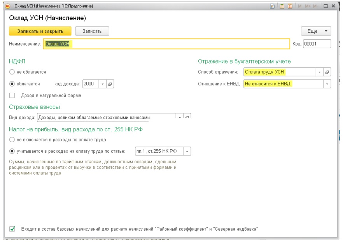Click the 'Отражение в бухгалтерском учете' heading

pyautogui.click(x=244, y=62)
